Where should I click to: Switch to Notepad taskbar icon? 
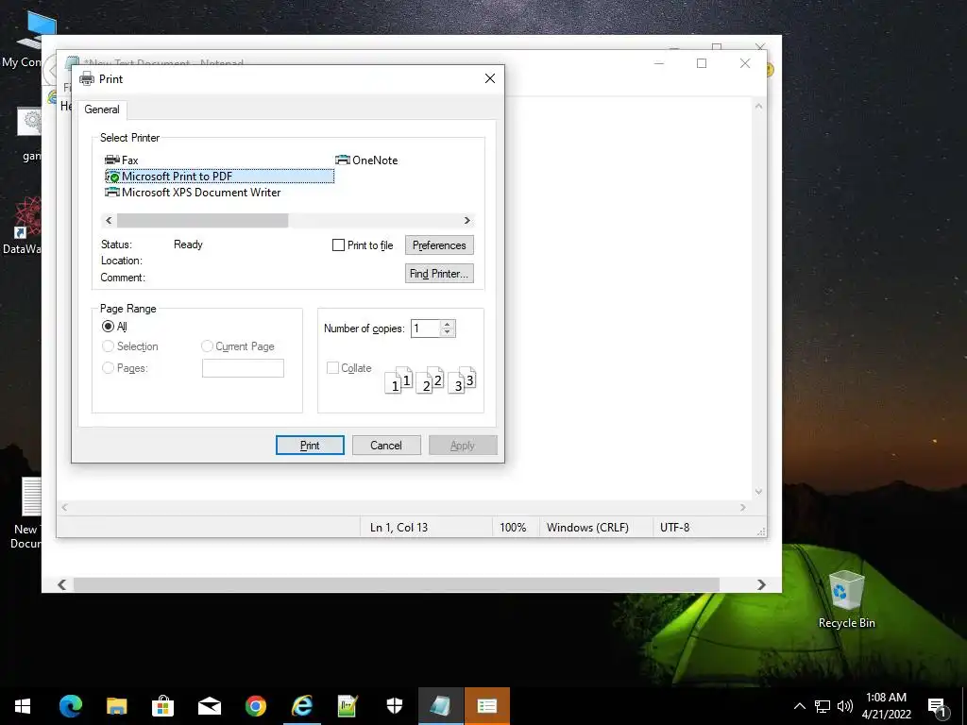[441, 706]
